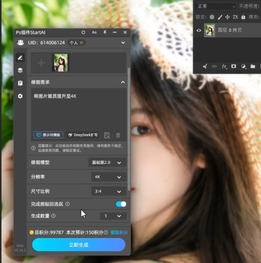Open the 生成数量 dropdown showing 1
Screen dimensions: 261x263
(113, 216)
